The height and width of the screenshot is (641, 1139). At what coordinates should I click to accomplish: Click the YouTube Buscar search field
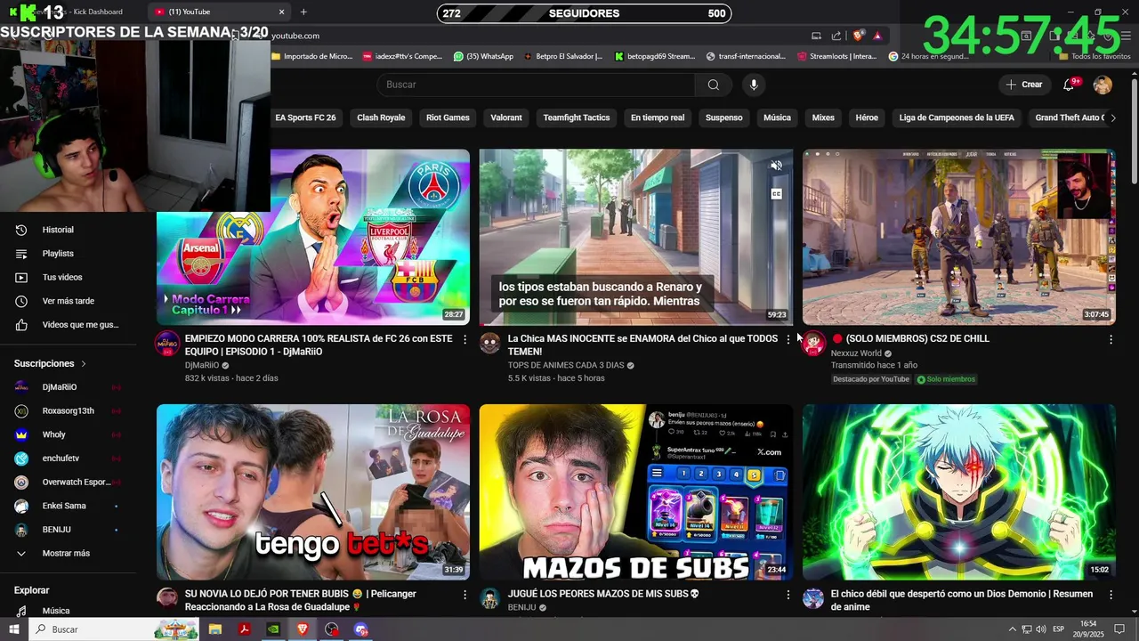click(536, 85)
